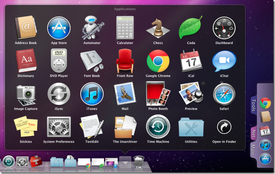
Task: Click Time Machine in the bottom Dock
Action: pos(9,162)
